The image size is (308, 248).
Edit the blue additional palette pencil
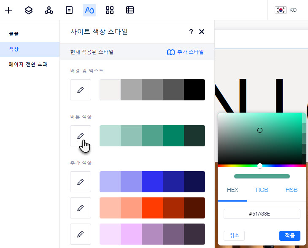pyautogui.click(x=81, y=182)
